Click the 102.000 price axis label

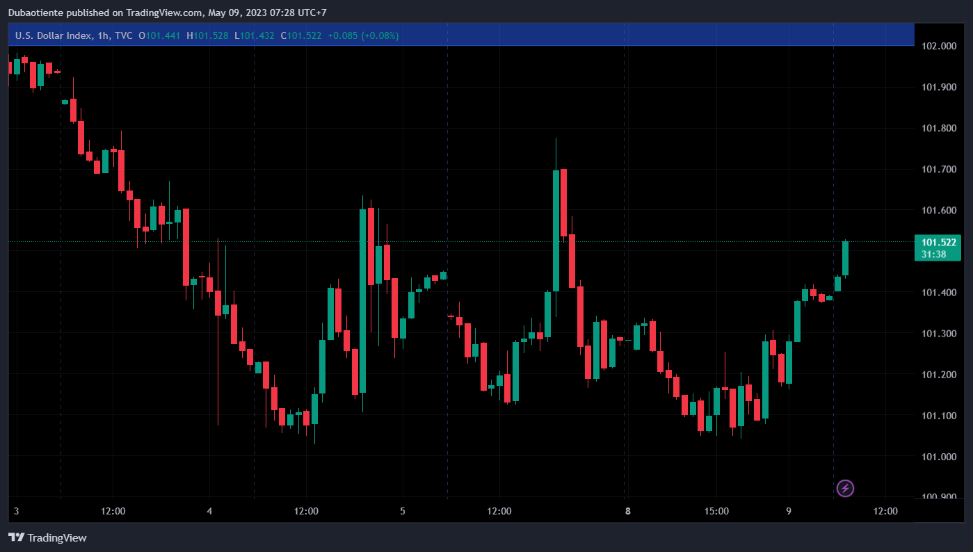[x=938, y=46]
